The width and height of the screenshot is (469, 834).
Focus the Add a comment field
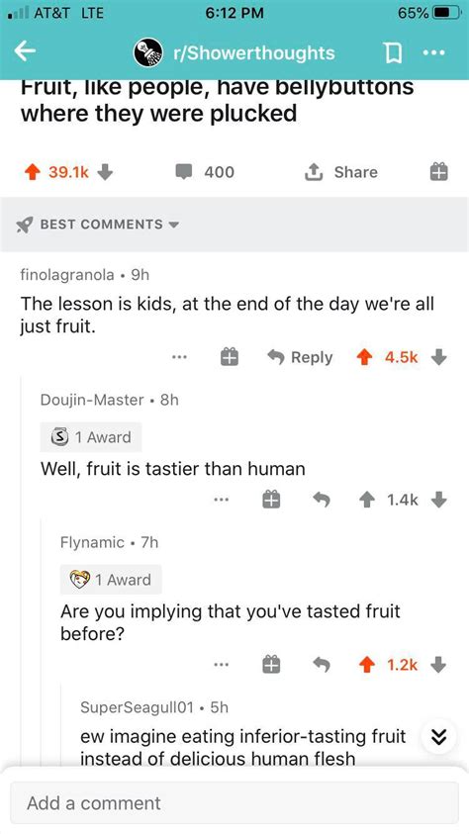click(234, 802)
